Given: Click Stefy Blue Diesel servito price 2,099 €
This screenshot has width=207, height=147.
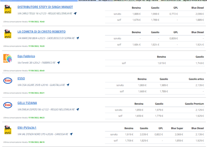Looking at the screenshot, I should (200, 14).
